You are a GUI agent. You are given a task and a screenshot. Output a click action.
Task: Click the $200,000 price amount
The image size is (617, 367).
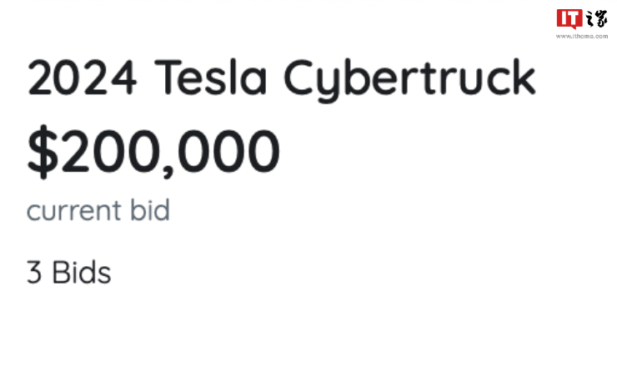coord(153,152)
